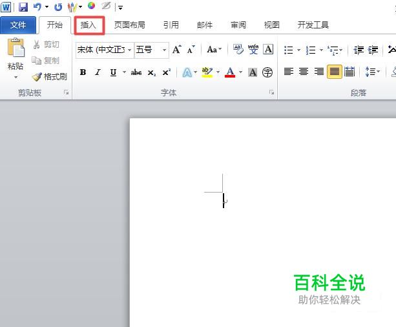The height and width of the screenshot is (327, 396).
Task: Apply red font color
Action: pyautogui.click(x=230, y=72)
